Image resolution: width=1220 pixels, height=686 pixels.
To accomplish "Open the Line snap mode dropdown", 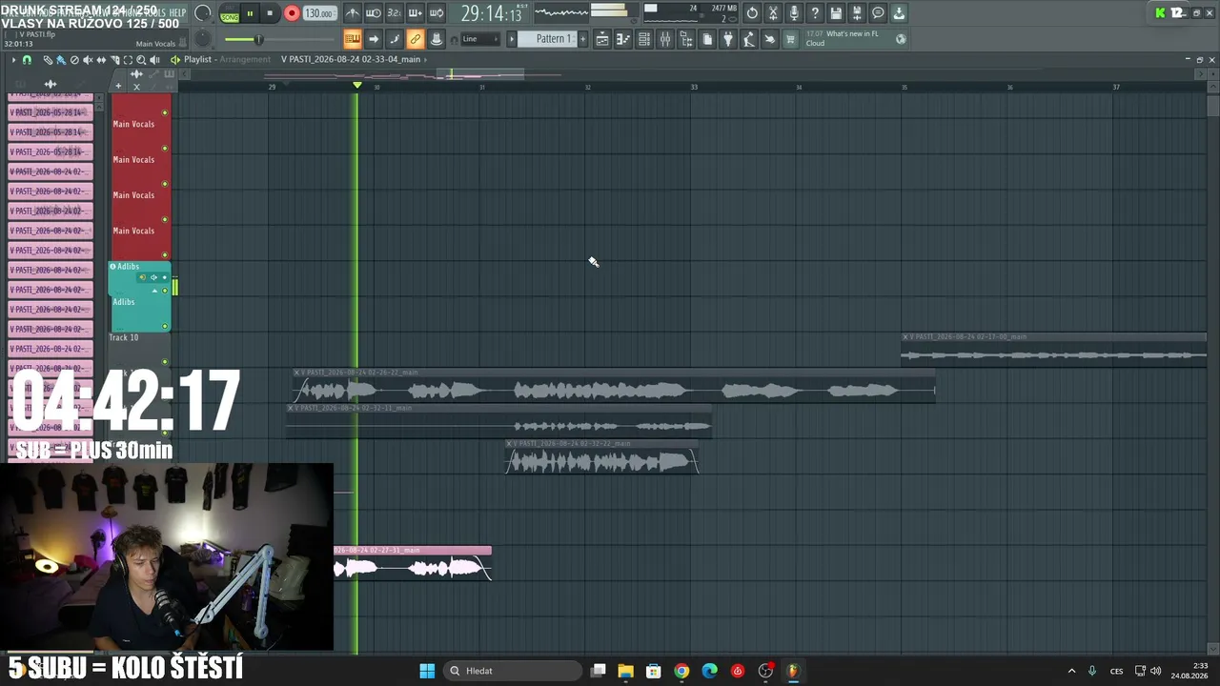I will point(479,39).
